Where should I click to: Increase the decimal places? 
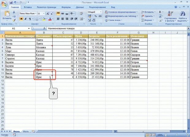pyautogui.click(x=89, y=20)
